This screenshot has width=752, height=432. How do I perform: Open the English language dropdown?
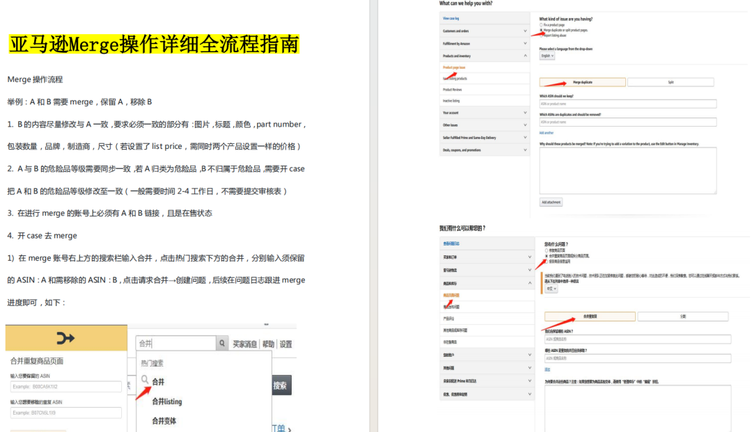(x=547, y=56)
